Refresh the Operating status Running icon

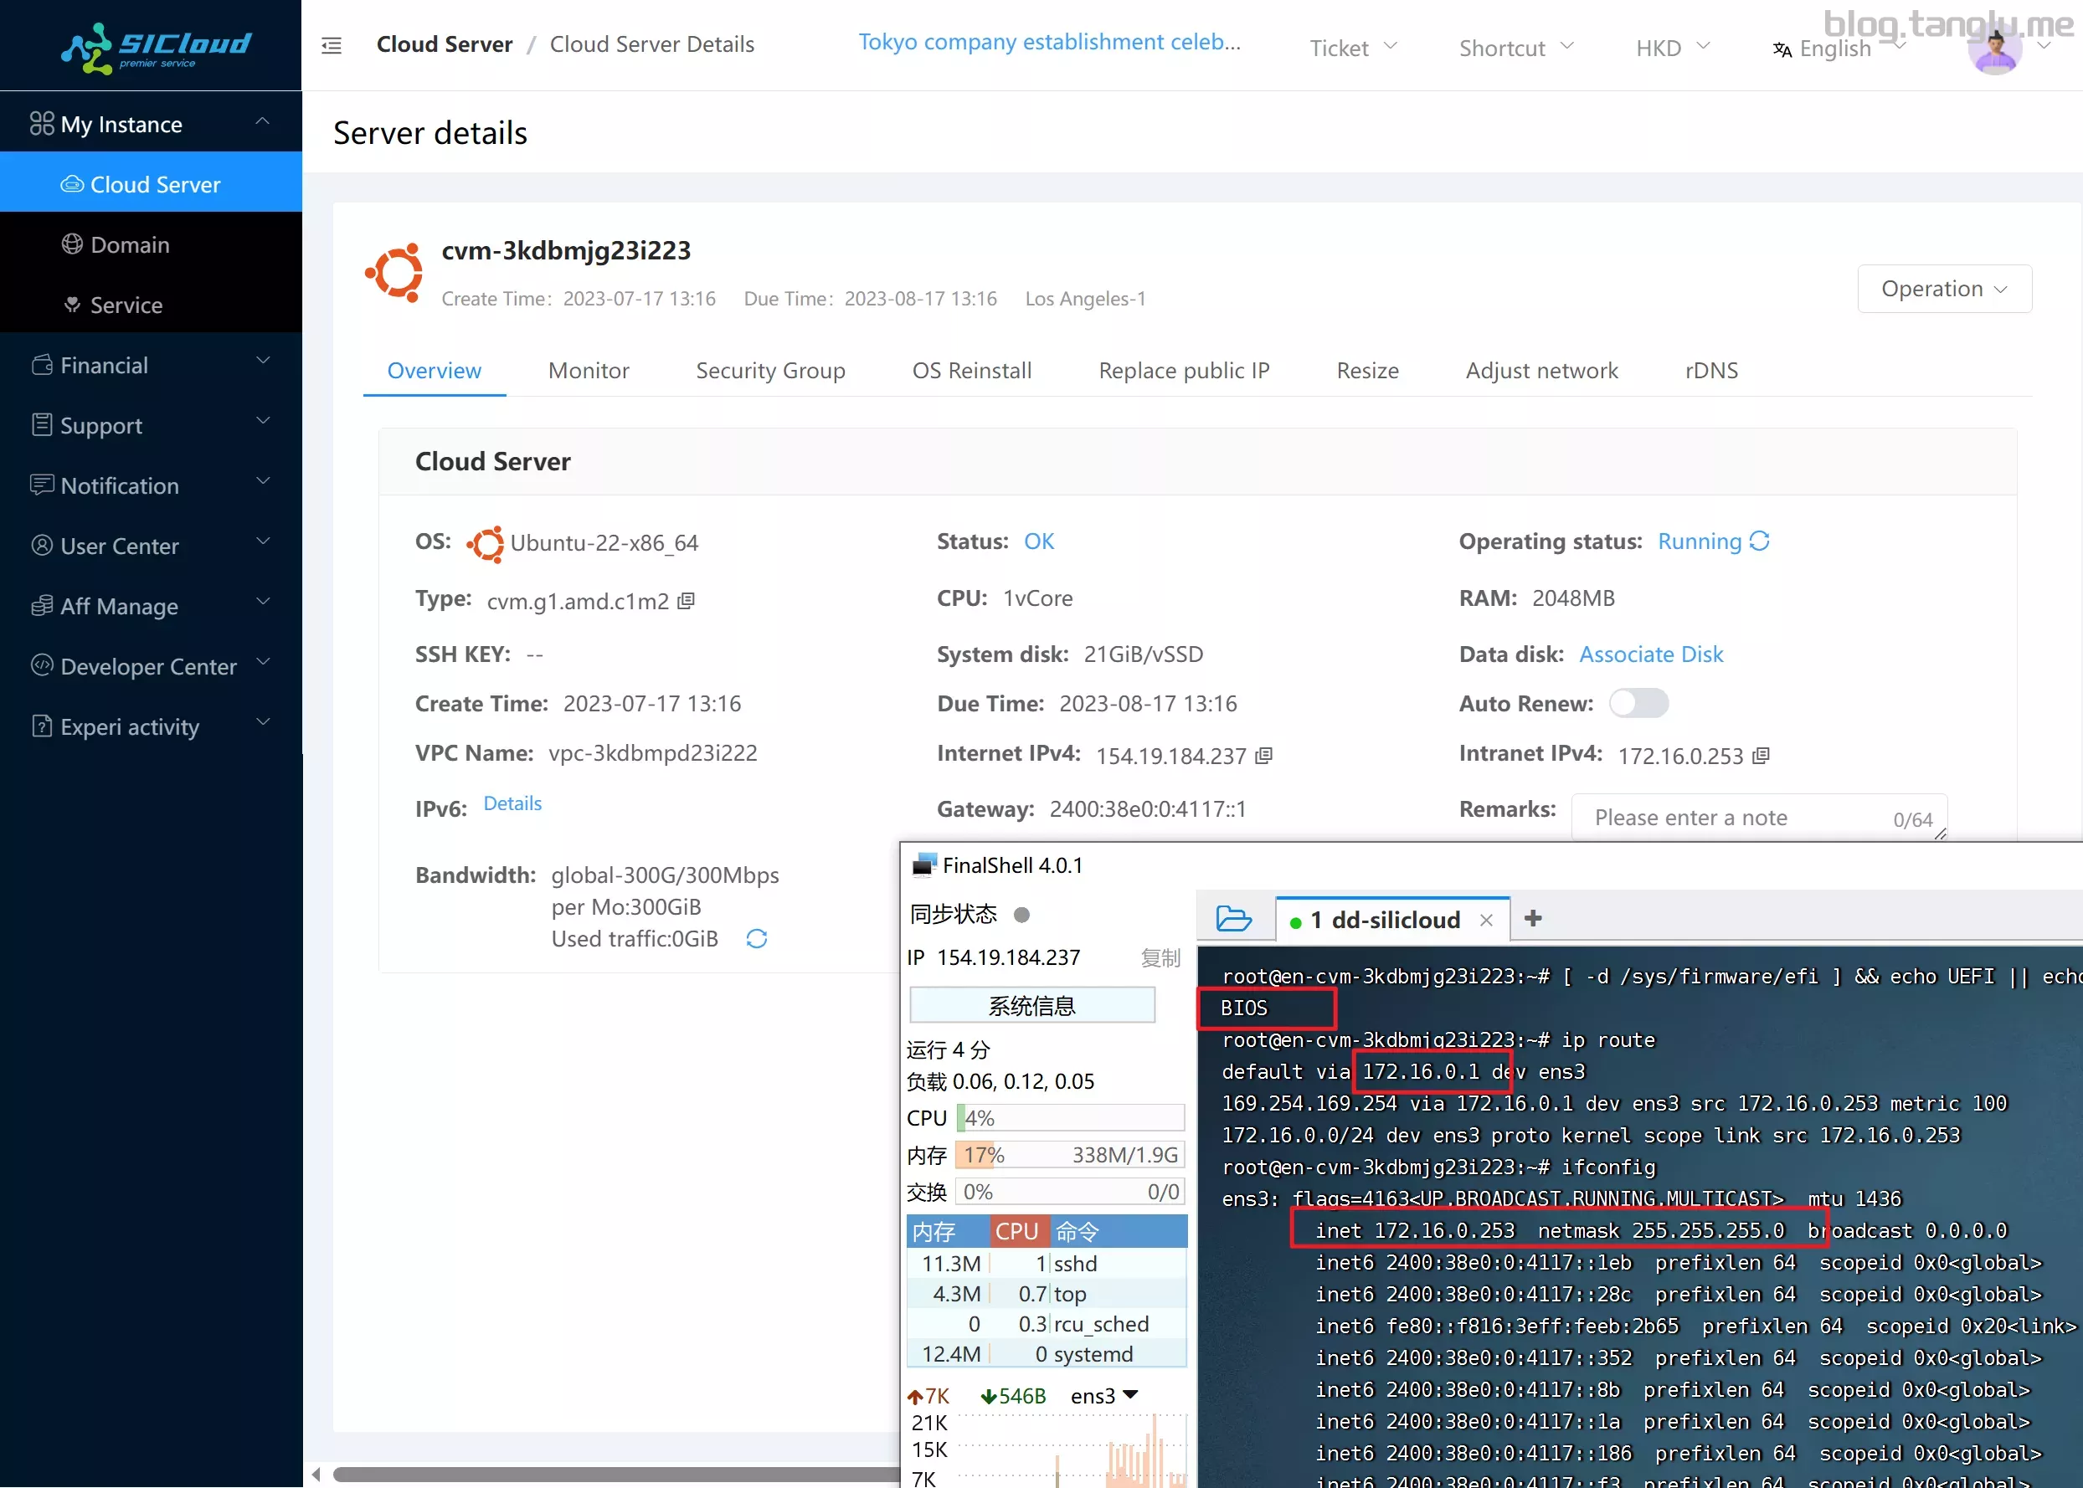[1760, 541]
